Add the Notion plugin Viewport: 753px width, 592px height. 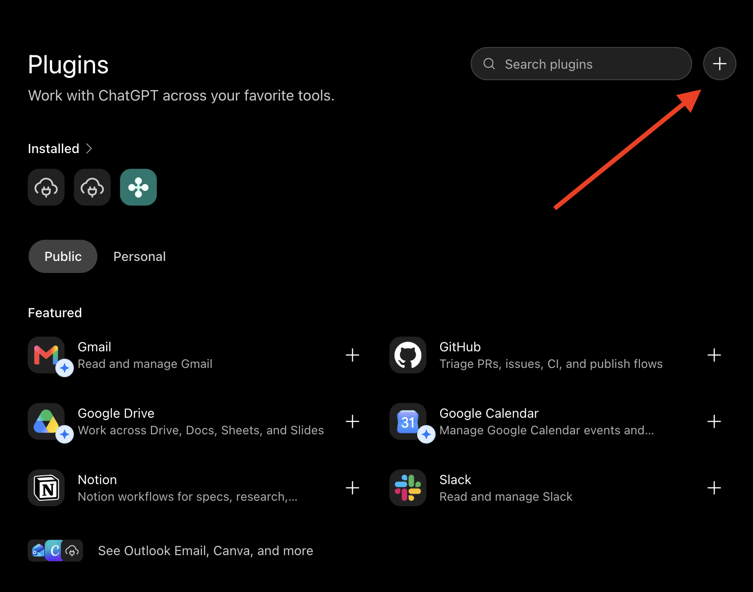353,488
